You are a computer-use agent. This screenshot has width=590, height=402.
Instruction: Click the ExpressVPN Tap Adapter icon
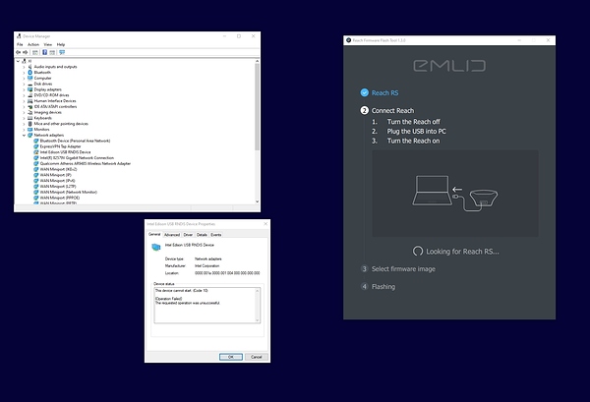pyautogui.click(x=36, y=146)
